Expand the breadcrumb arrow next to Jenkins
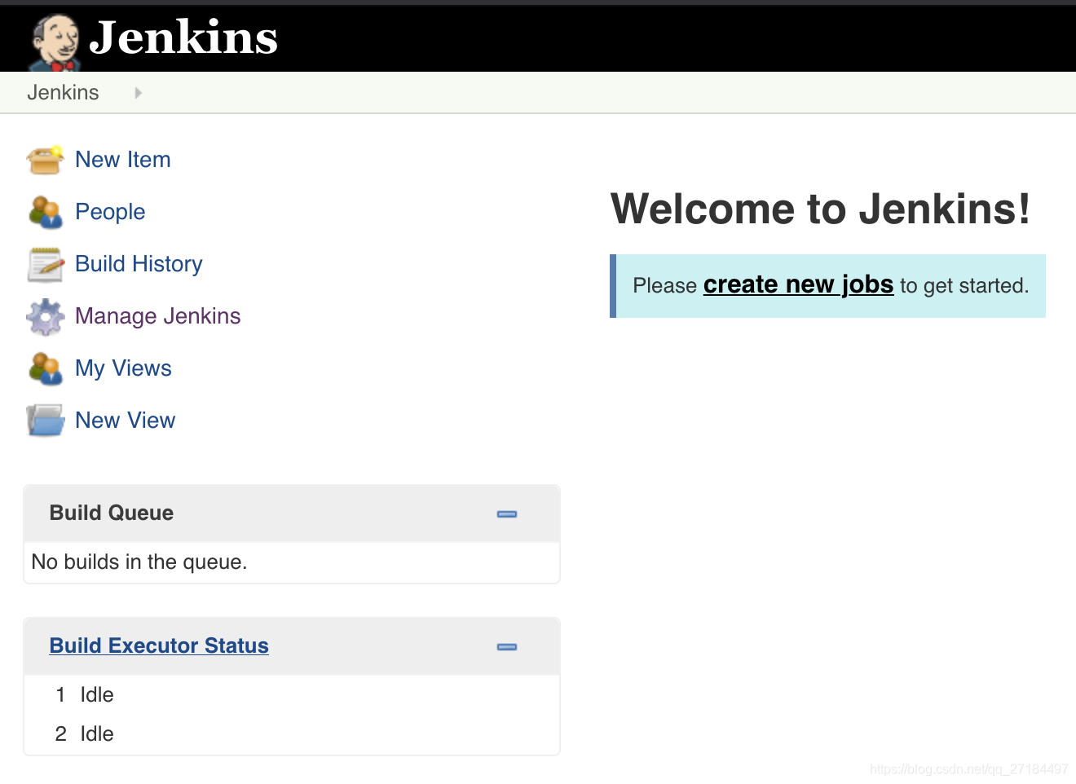Screen dimensions: 1076x784 point(138,93)
